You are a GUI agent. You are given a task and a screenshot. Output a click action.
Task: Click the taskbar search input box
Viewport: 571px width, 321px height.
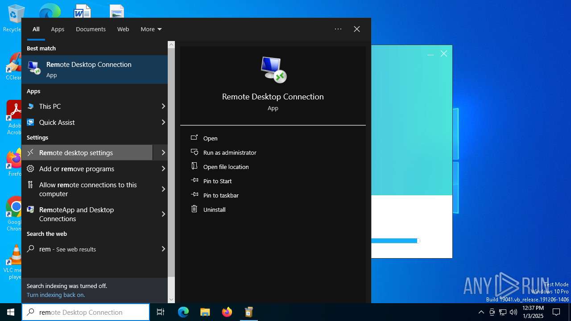(x=86, y=312)
